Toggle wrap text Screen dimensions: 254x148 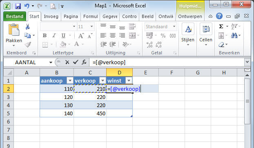click(132, 27)
